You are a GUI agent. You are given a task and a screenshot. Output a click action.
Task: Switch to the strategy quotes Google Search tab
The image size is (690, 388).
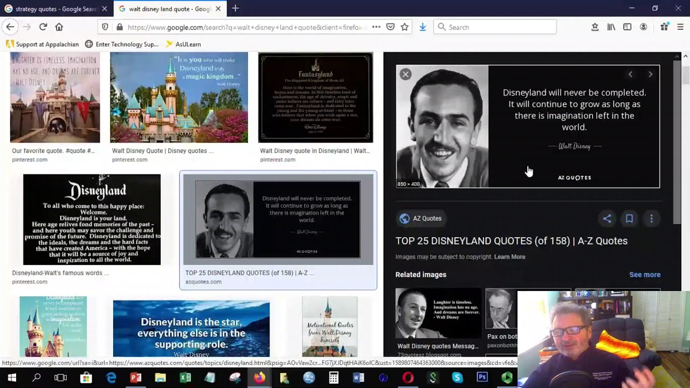tap(56, 9)
